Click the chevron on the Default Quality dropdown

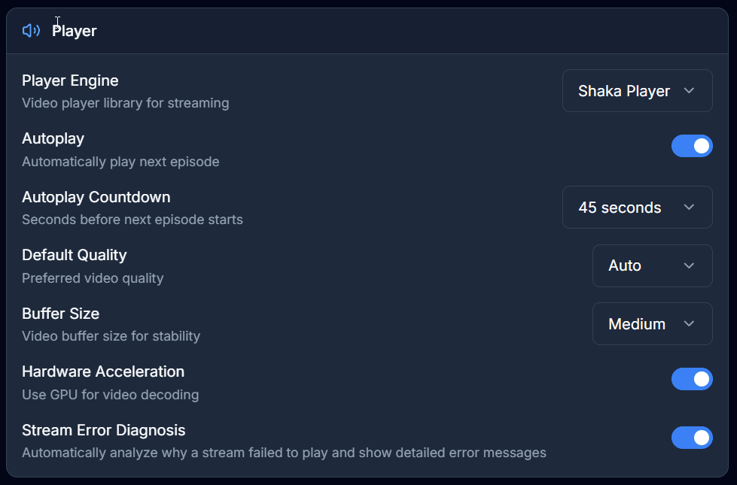click(x=688, y=265)
